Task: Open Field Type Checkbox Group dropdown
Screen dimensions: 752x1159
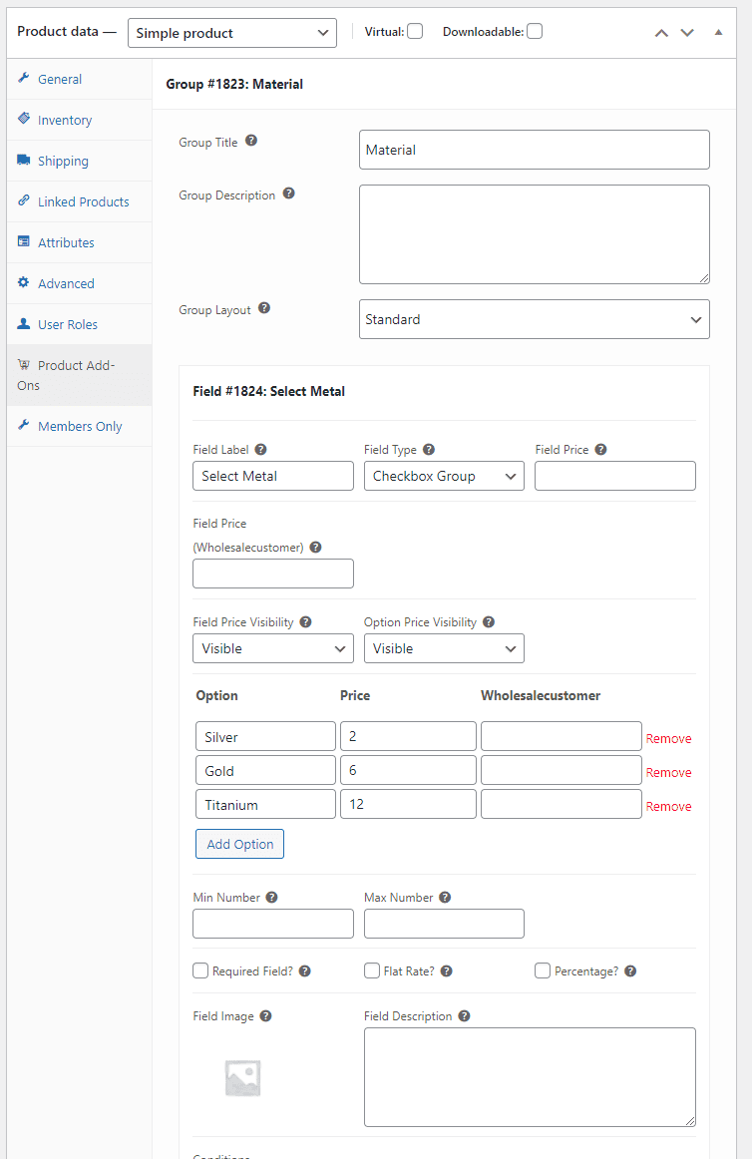Action: (445, 476)
